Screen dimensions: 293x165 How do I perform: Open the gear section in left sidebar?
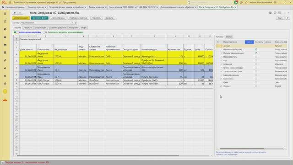[x=5, y=76]
